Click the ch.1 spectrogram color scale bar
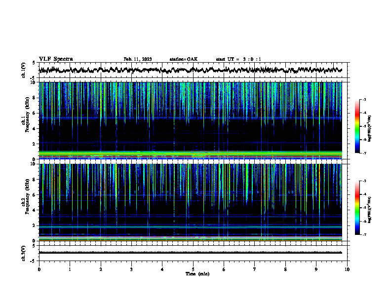This screenshot has height=302, width=391. tap(357, 126)
